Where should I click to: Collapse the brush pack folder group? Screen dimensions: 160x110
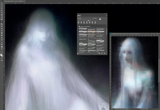(x=78, y=27)
